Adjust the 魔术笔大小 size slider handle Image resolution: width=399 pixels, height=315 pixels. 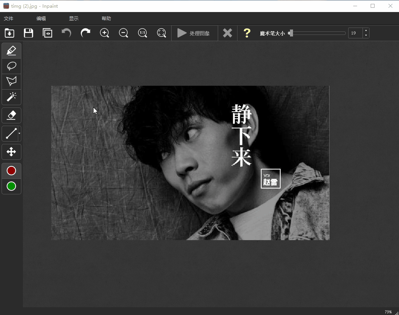291,33
